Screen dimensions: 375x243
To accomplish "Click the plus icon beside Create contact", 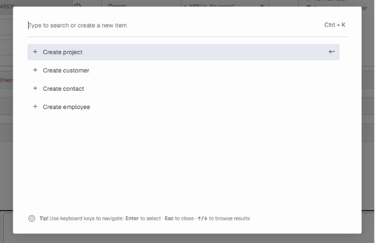I will (35, 88).
